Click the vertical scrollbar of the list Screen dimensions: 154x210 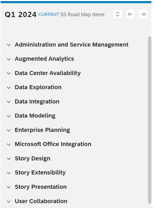coord(150,120)
